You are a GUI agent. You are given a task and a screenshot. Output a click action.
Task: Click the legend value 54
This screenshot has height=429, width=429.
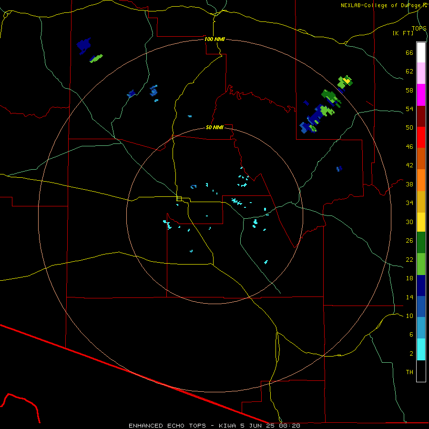pyautogui.click(x=409, y=109)
